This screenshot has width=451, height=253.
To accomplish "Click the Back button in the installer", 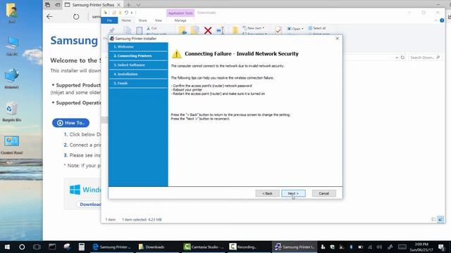I will [267, 193].
